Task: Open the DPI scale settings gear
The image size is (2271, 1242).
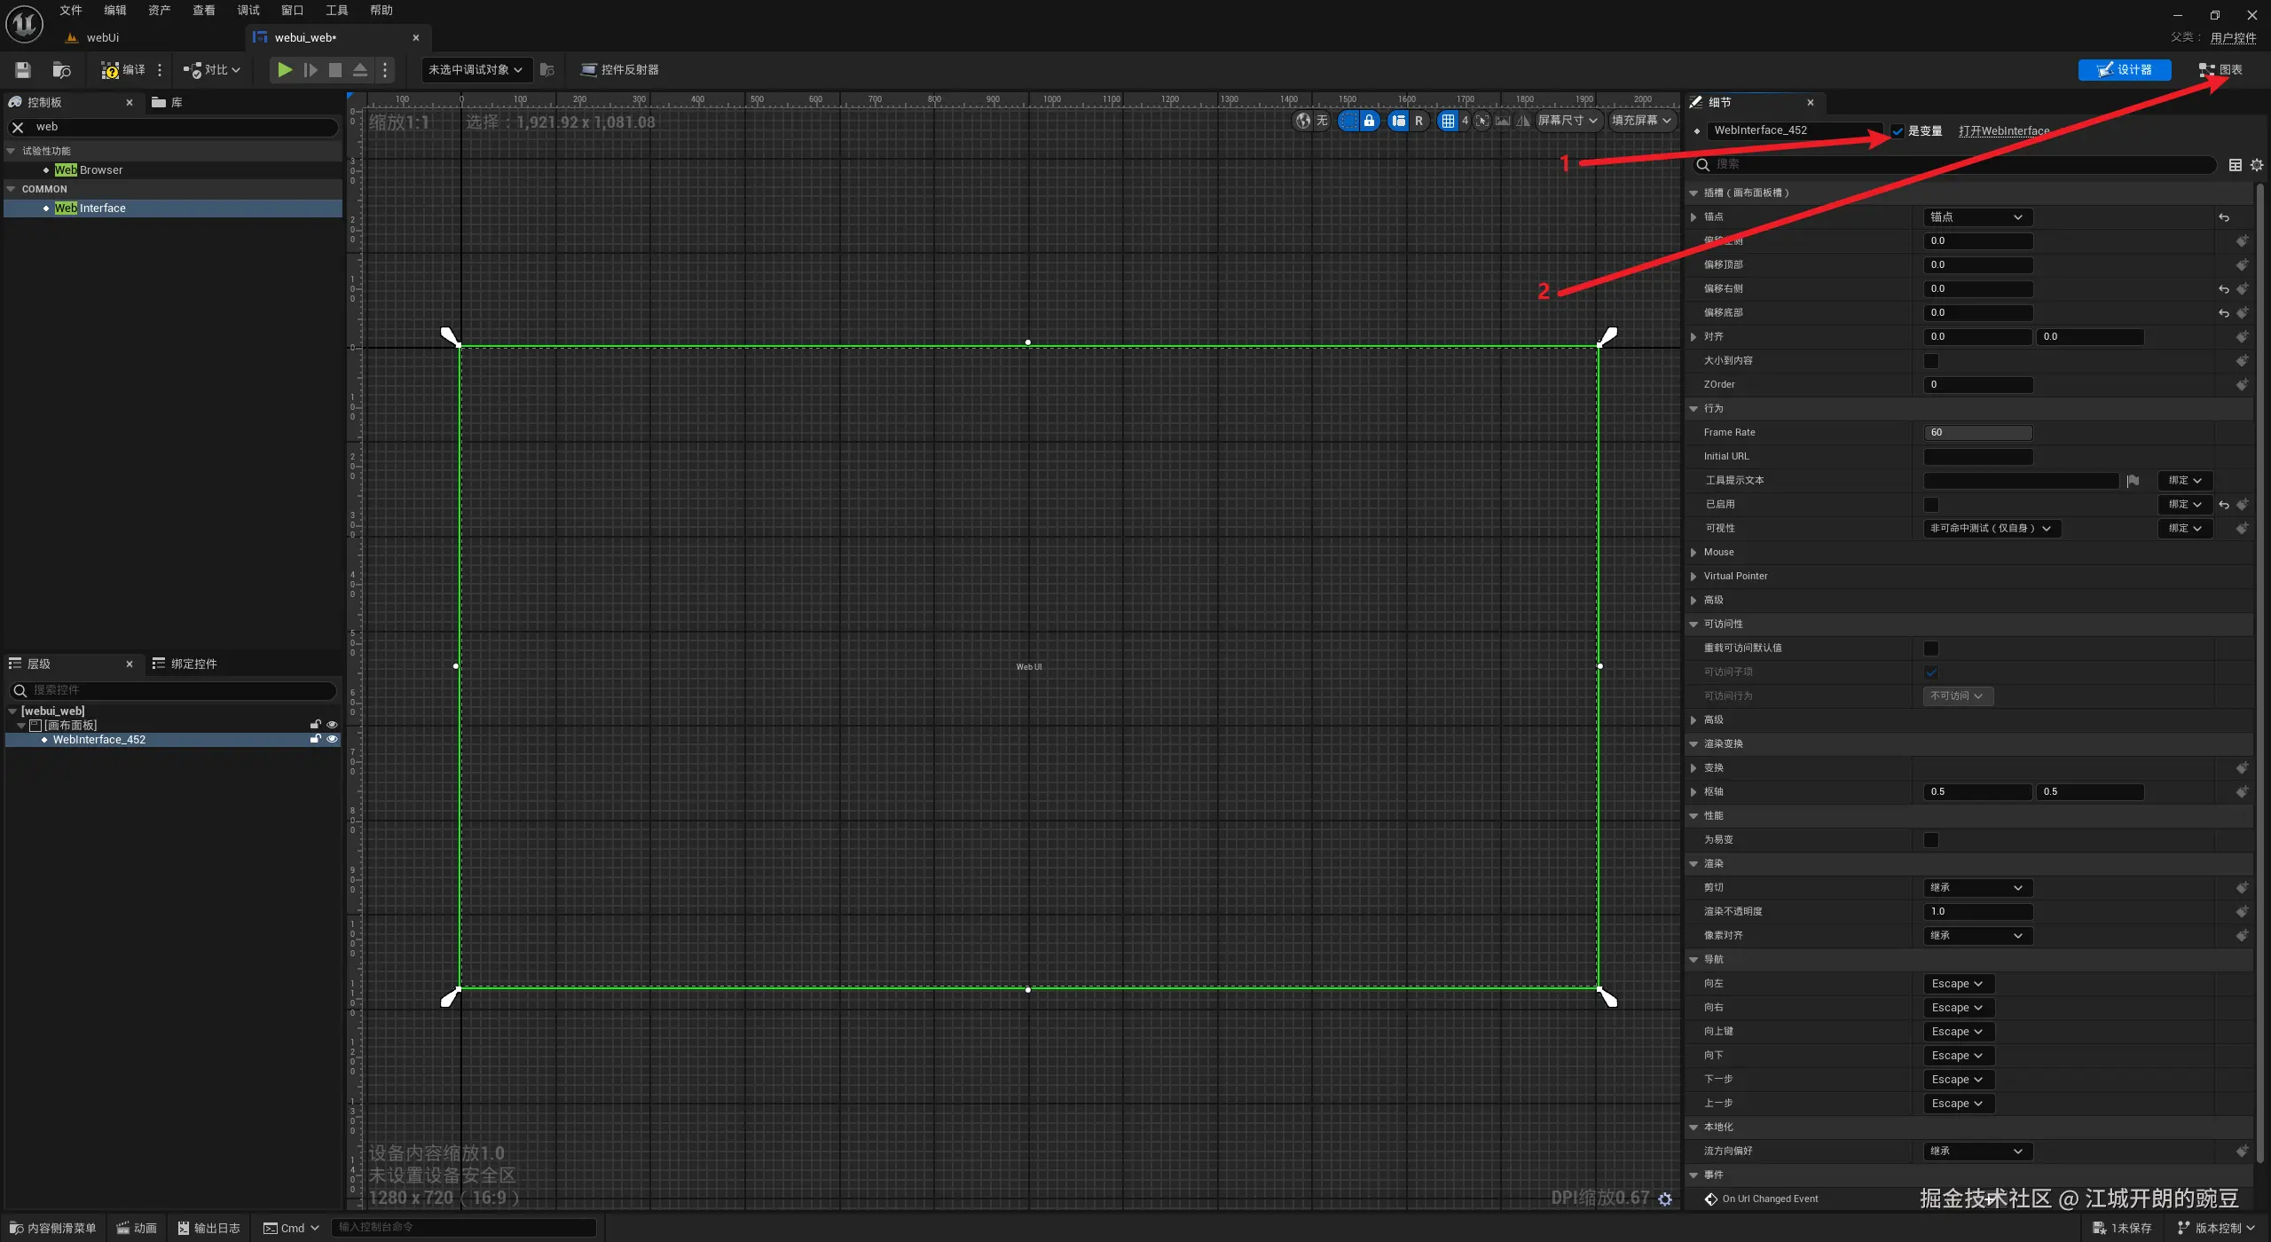Action: click(1665, 1199)
